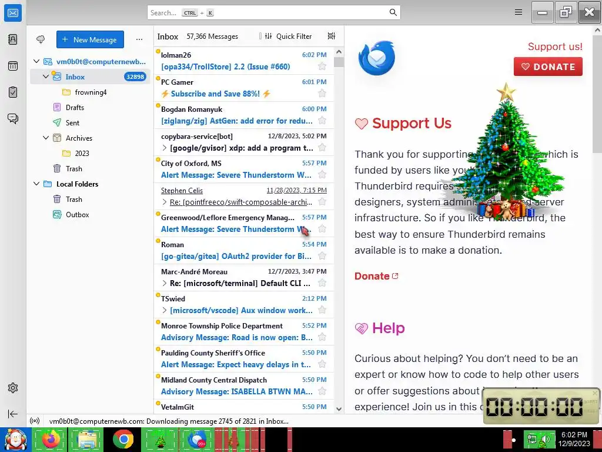Star the lolman26 message
Image resolution: width=602 pixels, height=452 pixels.
coord(322,66)
